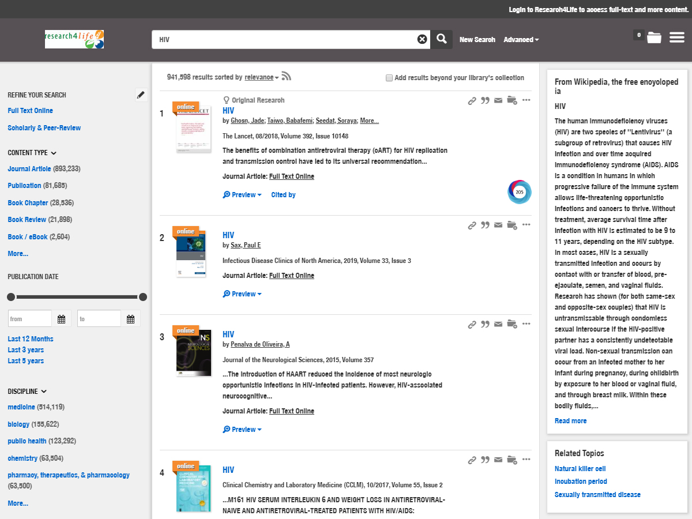Click Read more in the Wikipedia panel
692x519 pixels.
[570, 421]
